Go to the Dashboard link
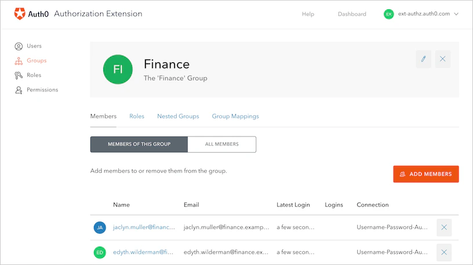 [352, 14]
